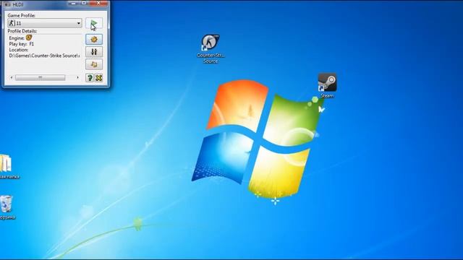
Task: Click the HLDJ title bar speaker icon
Action: click(x=8, y=4)
